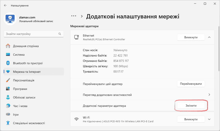Close the Налаштування window

[x=215, y=4]
